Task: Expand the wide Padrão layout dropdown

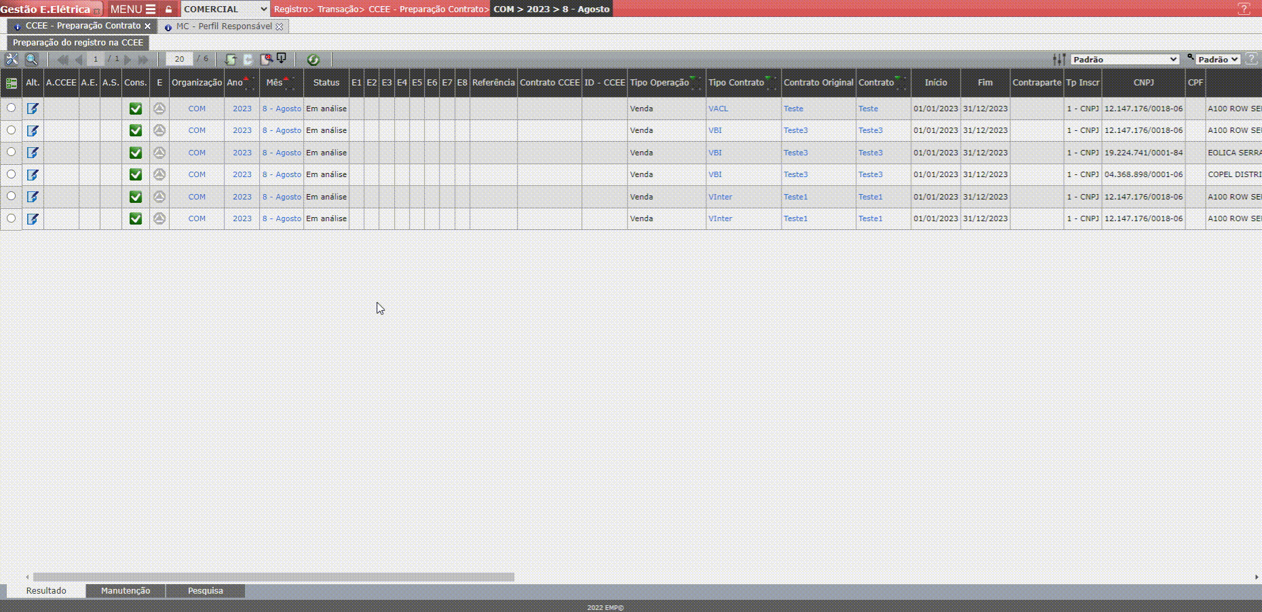Action: [x=1124, y=60]
